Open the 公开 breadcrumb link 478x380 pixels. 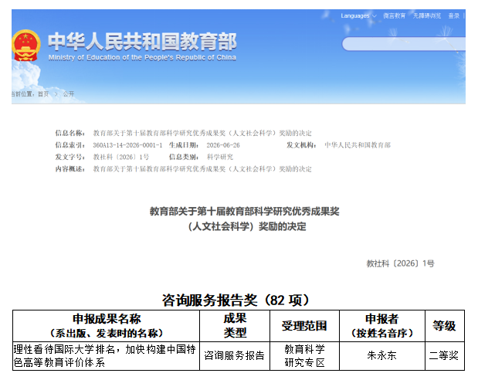pyautogui.click(x=69, y=94)
